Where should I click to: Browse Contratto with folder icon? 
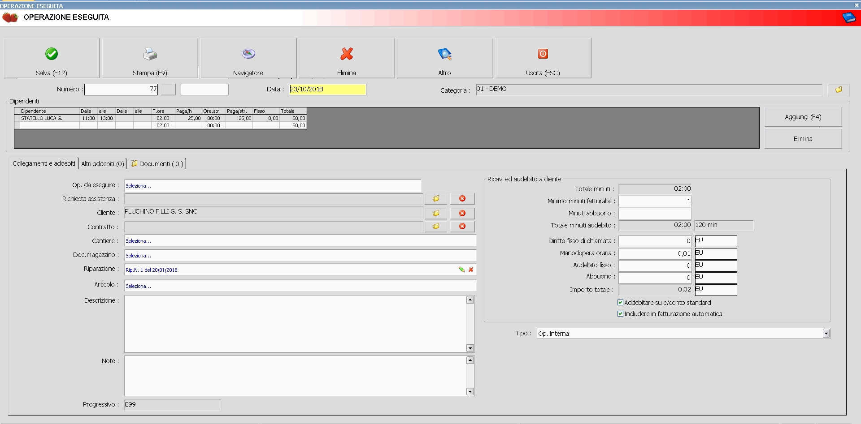click(x=436, y=226)
